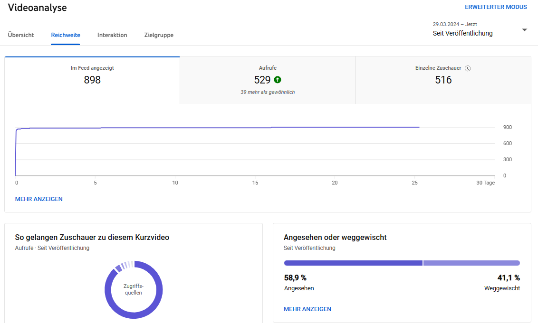Show the Aufrufe metric chart
Viewport: 538px width, 323px height.
click(x=268, y=80)
